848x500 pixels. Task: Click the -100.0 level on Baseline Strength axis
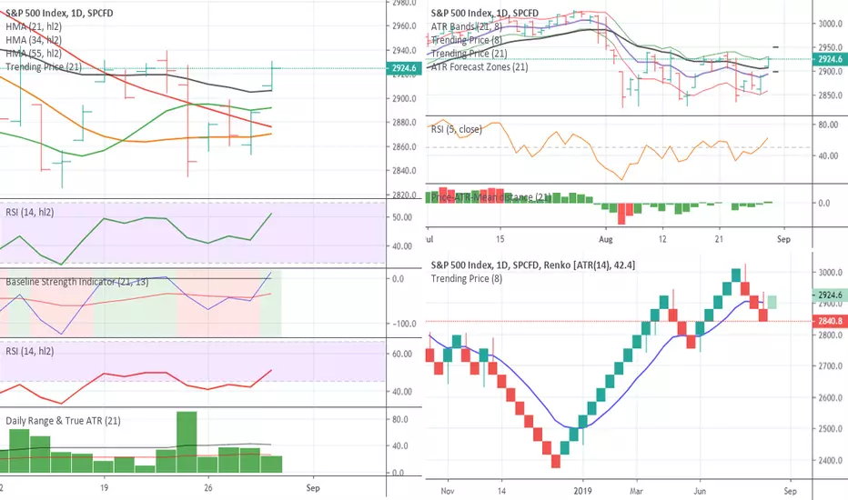coord(404,324)
